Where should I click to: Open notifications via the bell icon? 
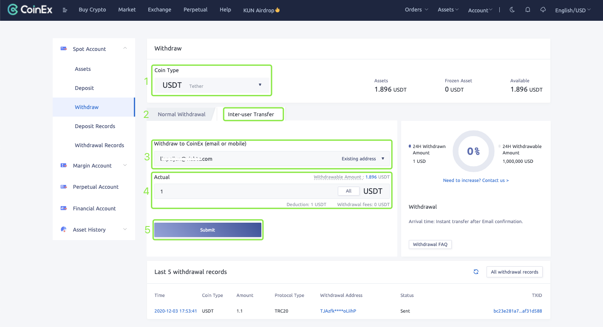(x=528, y=10)
